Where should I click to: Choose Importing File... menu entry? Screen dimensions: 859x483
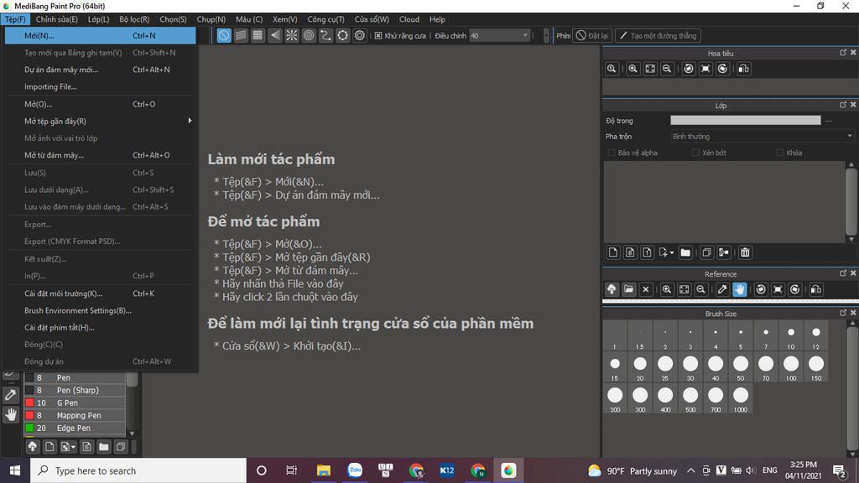(x=101, y=86)
